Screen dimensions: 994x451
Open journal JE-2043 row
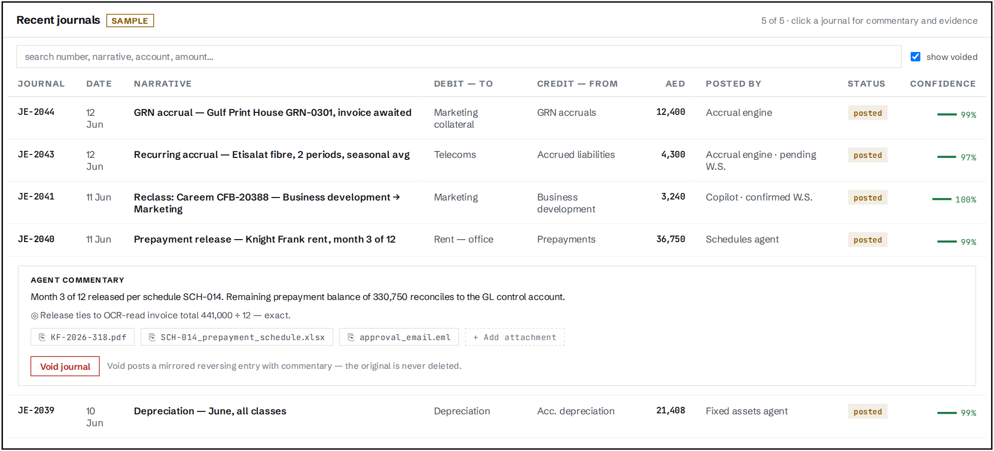497,160
